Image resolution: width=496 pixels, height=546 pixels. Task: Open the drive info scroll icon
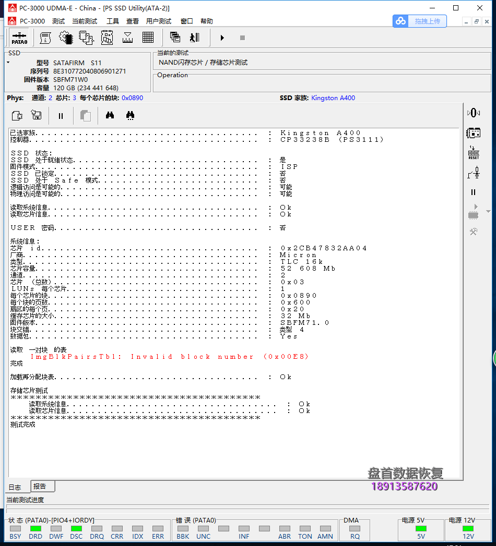tap(45, 38)
